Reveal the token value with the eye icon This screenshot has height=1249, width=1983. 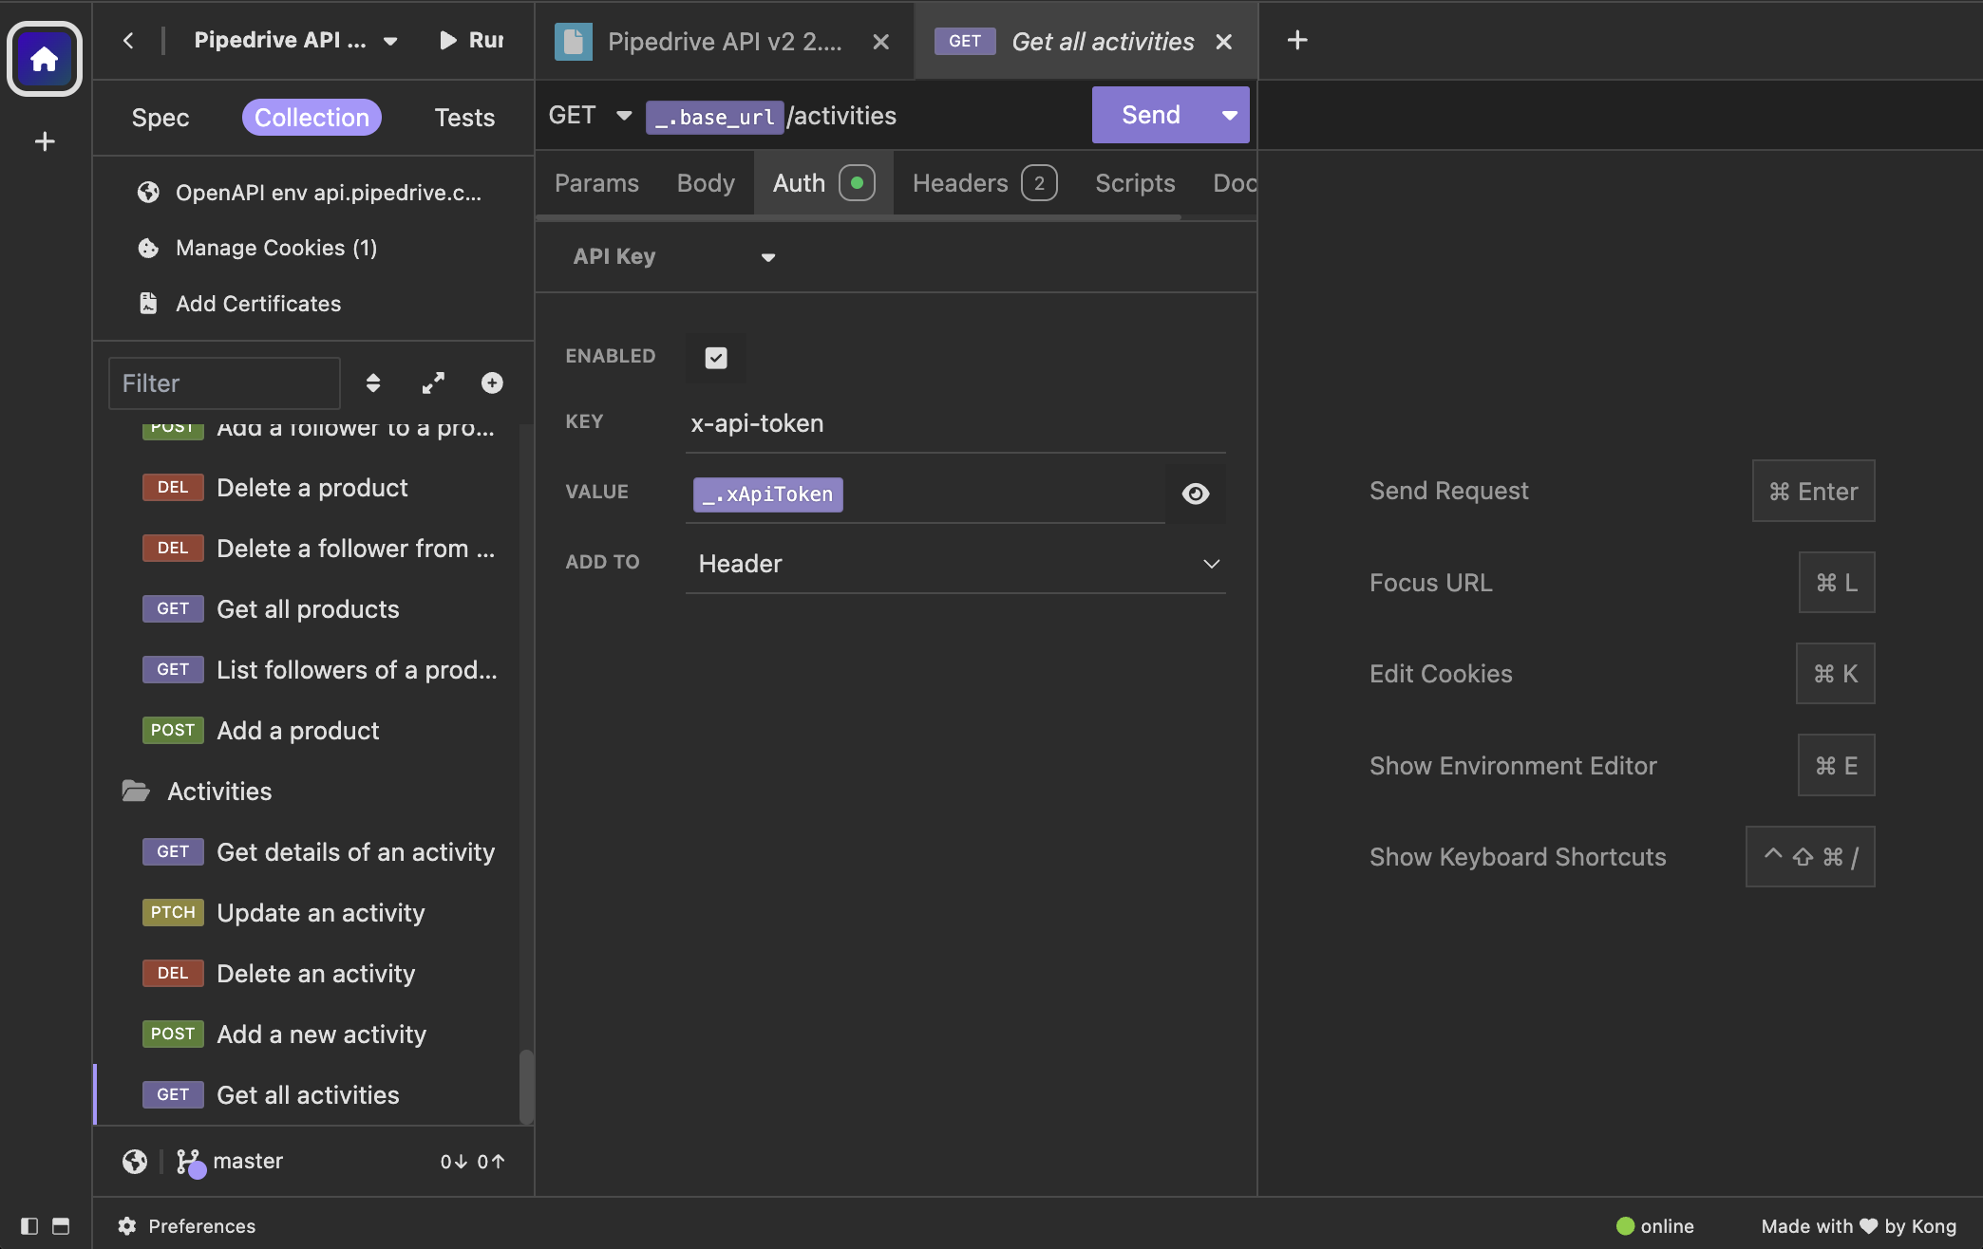pos(1195,494)
